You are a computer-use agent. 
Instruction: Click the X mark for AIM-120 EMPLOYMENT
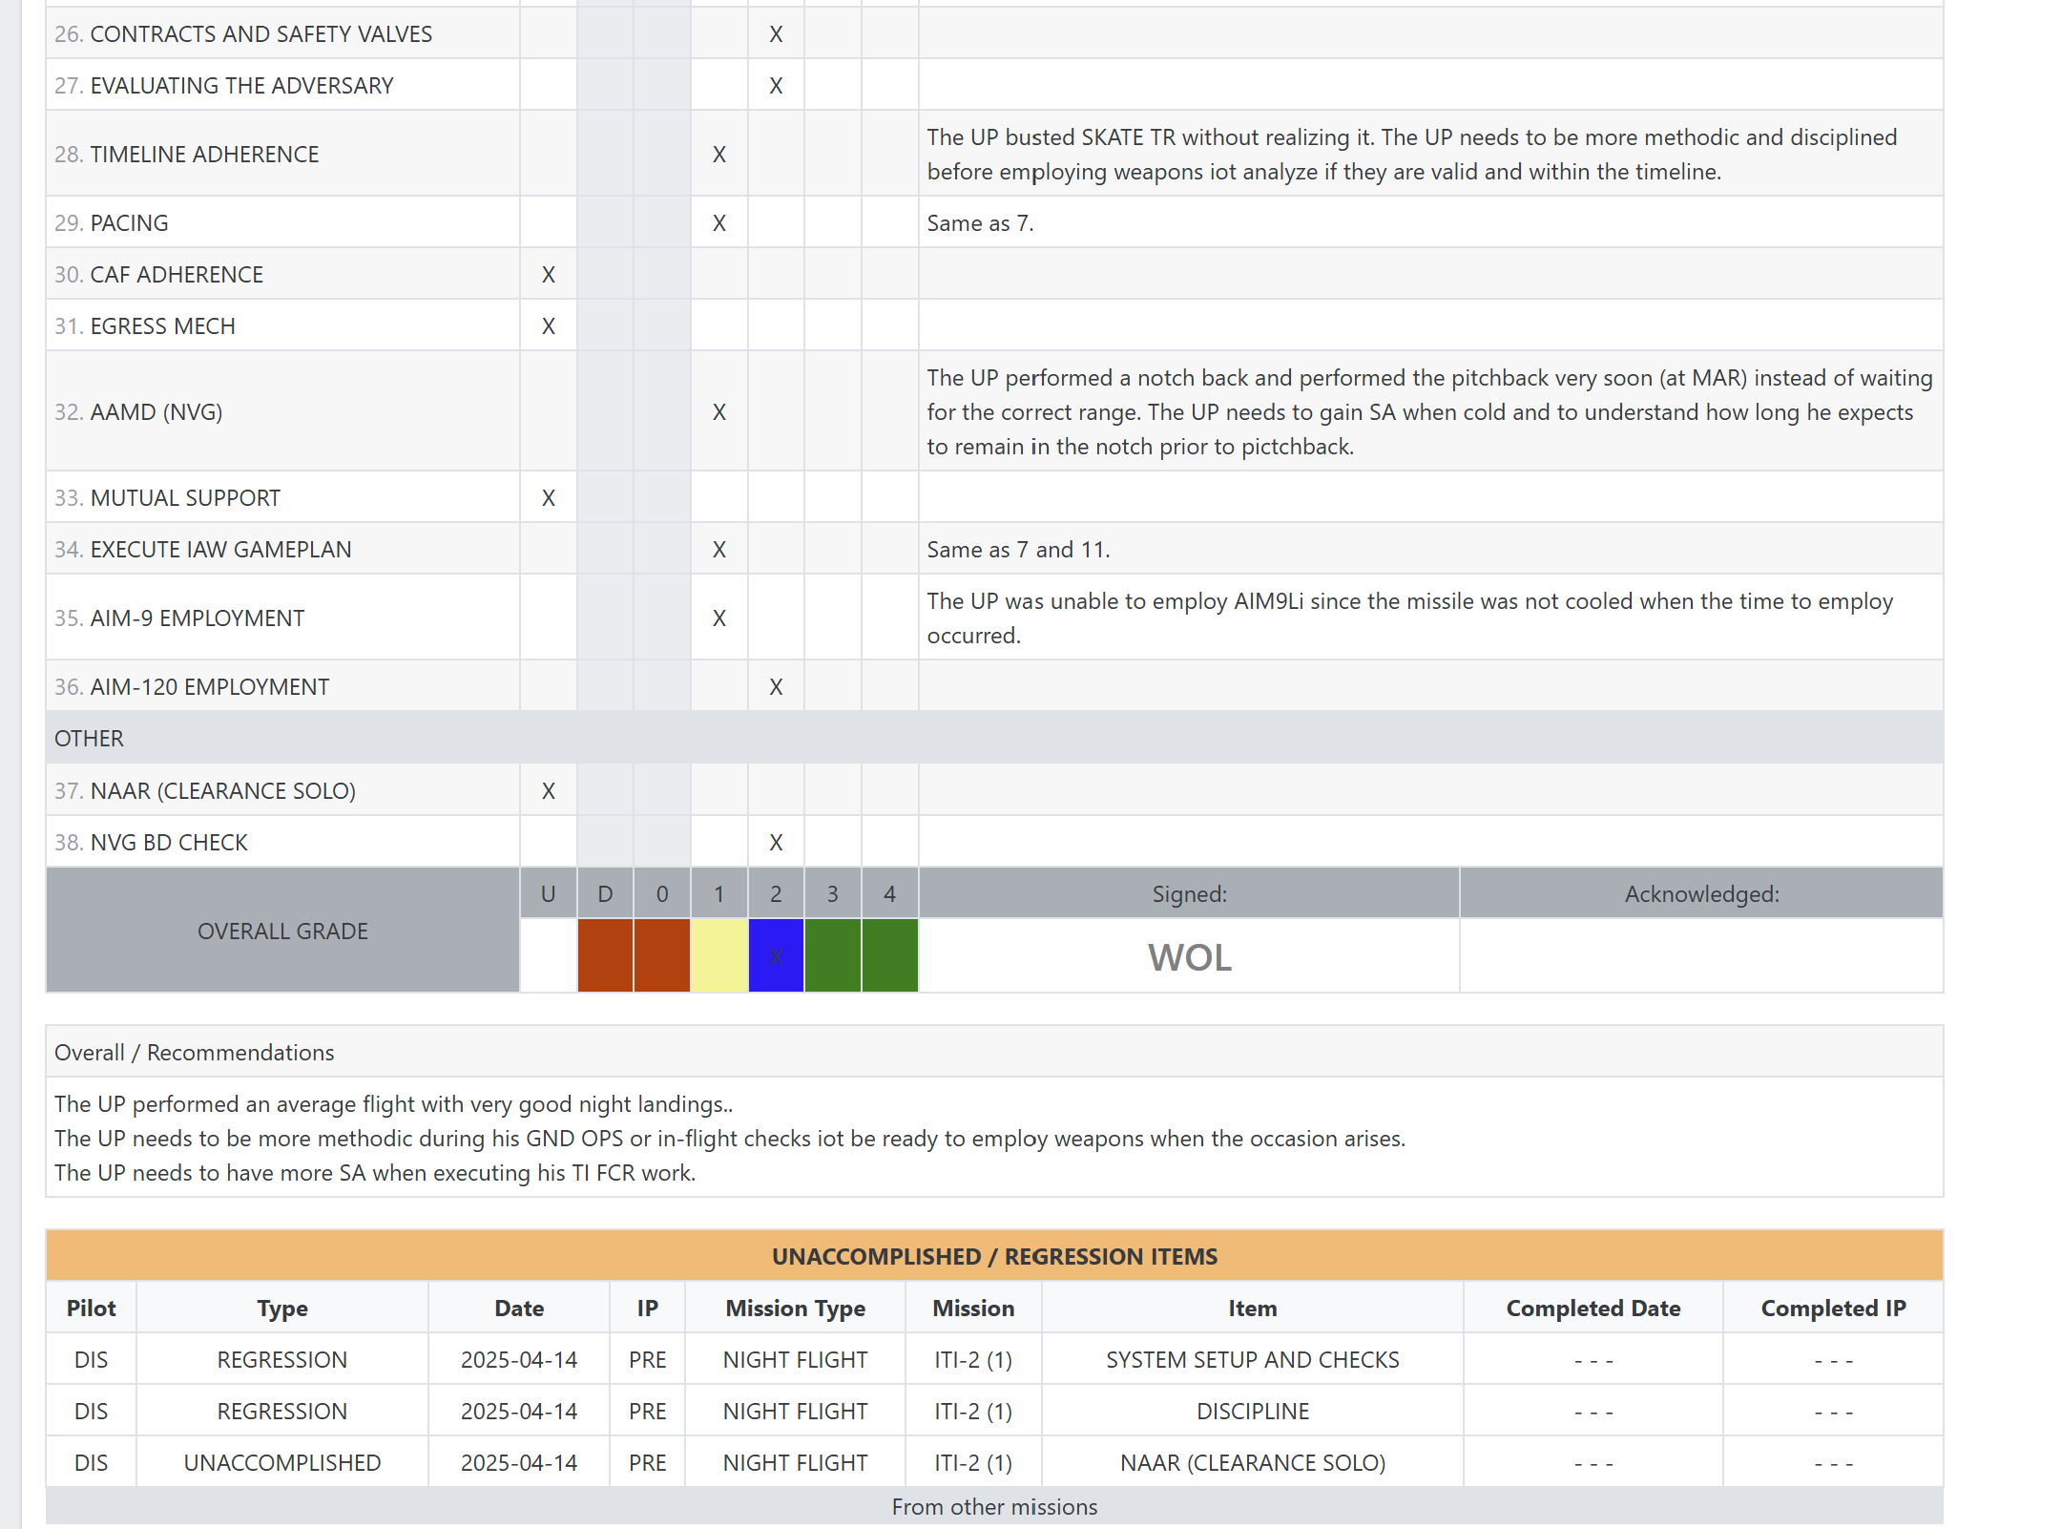776,686
